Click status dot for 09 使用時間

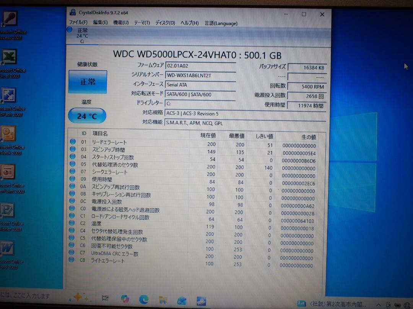point(72,179)
